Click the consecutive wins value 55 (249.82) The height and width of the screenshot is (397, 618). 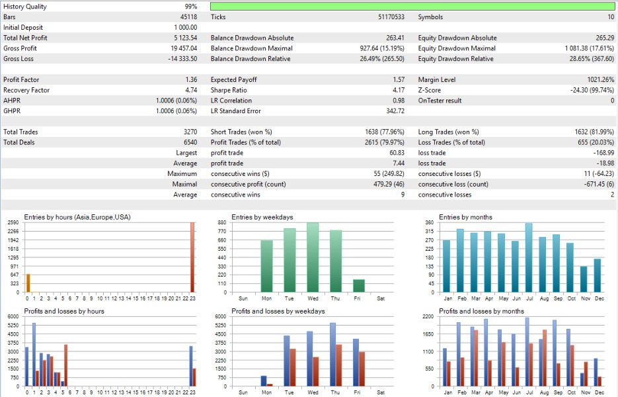(389, 173)
